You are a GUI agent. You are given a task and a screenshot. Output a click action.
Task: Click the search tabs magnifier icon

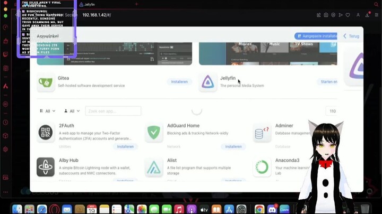[376, 4]
